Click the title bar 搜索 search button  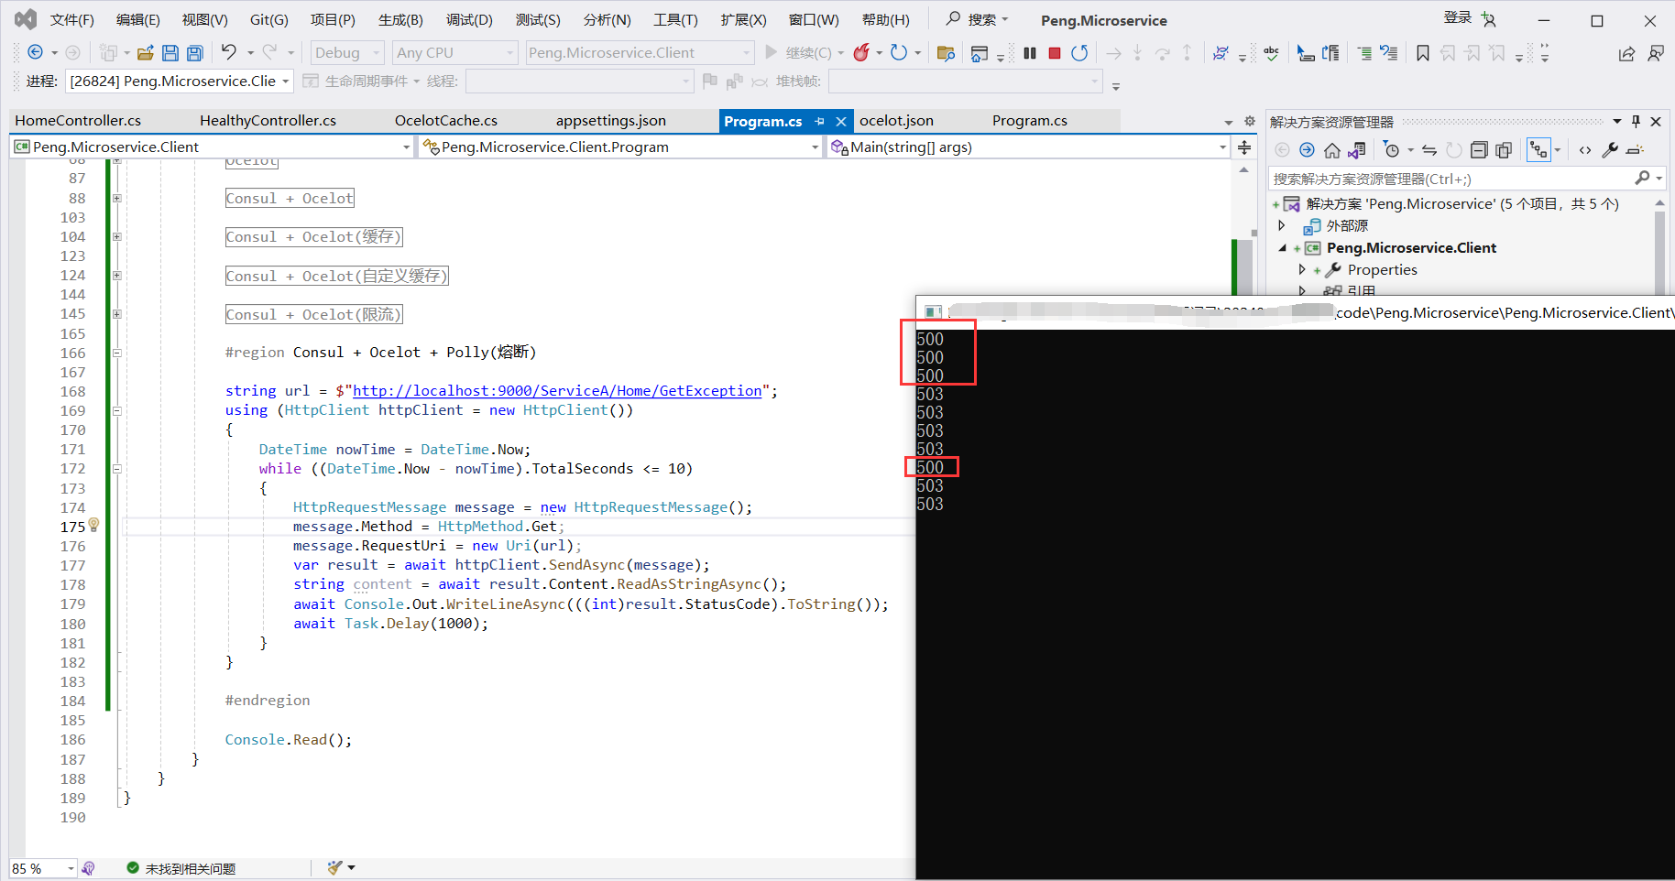(977, 19)
